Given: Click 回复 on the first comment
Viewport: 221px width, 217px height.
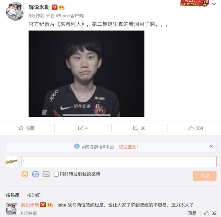Looking at the screenshot, I should (x=192, y=213).
